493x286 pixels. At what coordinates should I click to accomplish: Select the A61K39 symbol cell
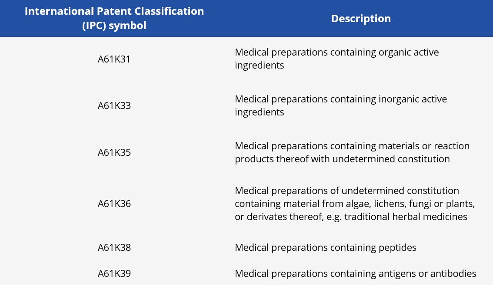pos(114,274)
